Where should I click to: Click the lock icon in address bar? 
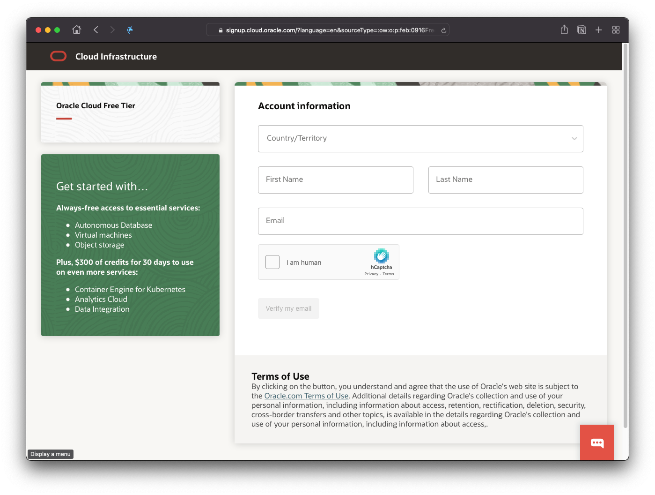click(x=221, y=30)
